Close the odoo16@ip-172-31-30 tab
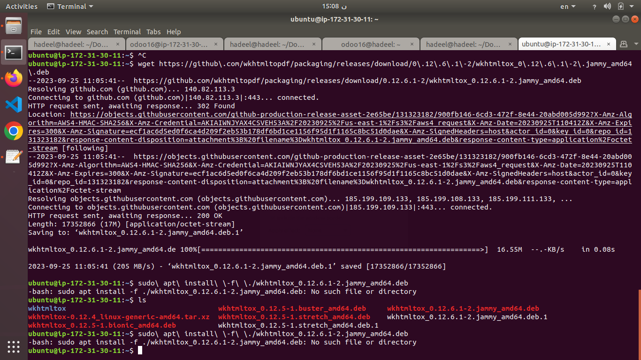 216,45
